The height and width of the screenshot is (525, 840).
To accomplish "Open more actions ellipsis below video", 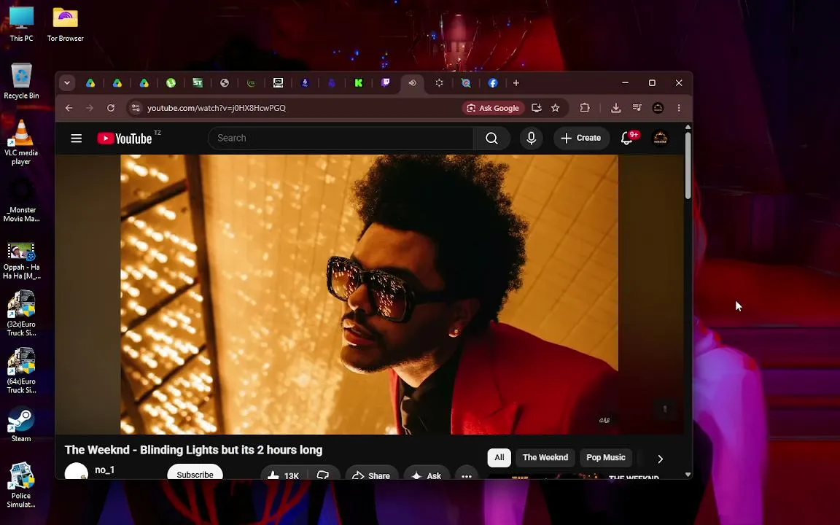I will click(x=467, y=475).
